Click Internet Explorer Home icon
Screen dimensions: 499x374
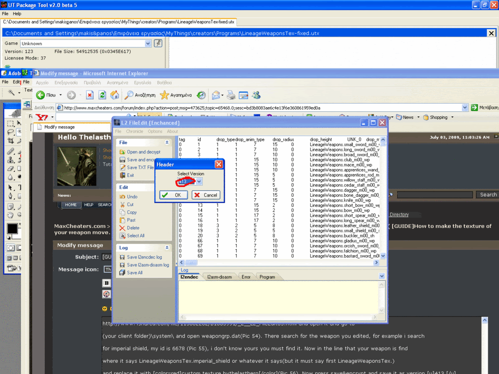[x=115, y=95]
